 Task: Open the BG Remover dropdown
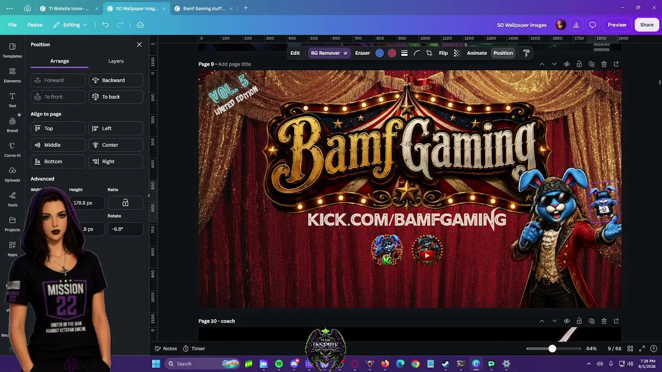coord(329,53)
